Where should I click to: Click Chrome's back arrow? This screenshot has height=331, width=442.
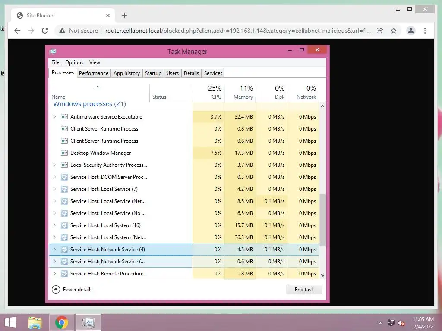[x=17, y=31]
